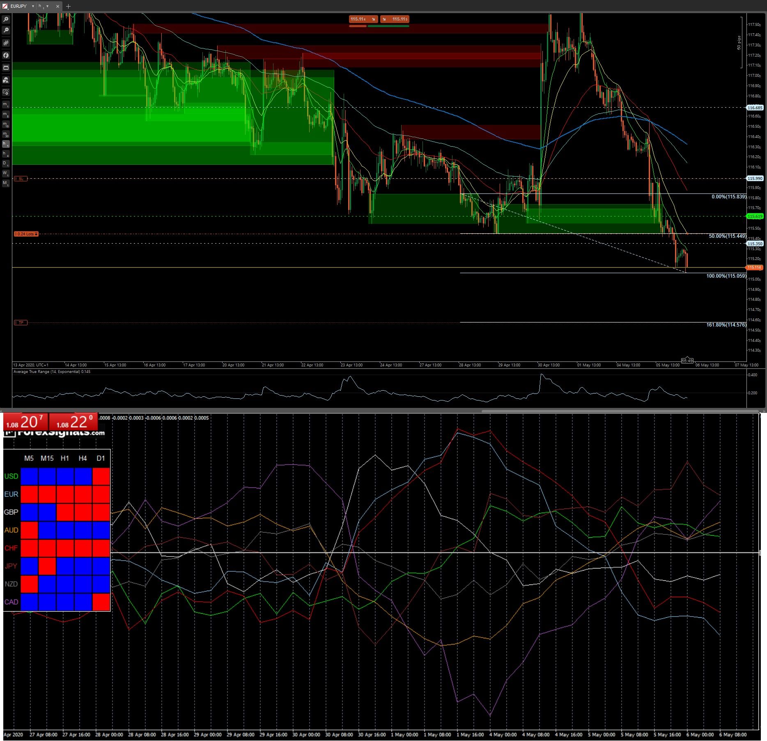Click the TP take profit line label
The width and height of the screenshot is (767, 741).
21,322
